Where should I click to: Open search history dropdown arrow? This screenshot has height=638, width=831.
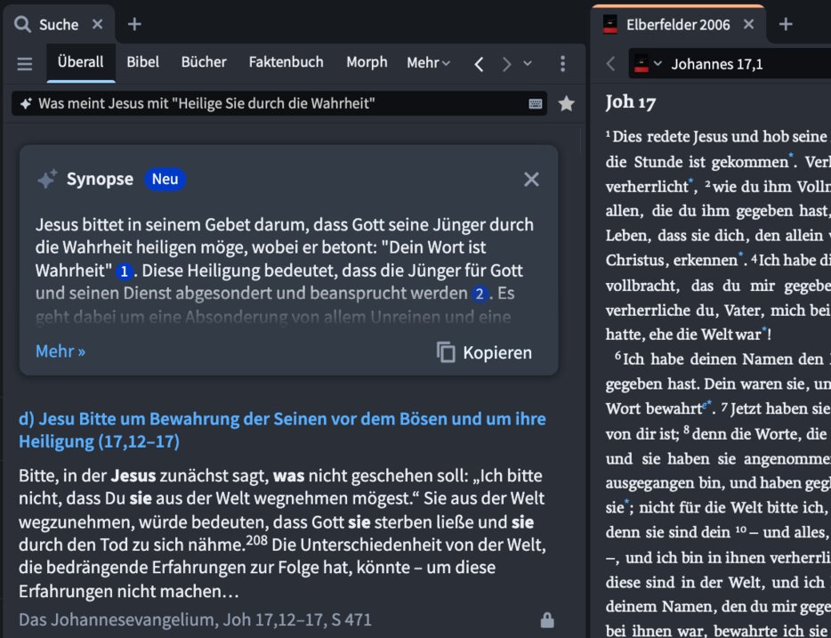point(528,63)
